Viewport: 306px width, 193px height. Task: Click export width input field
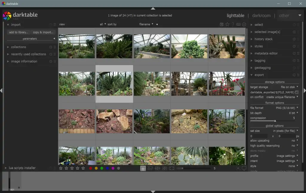(x=259, y=136)
